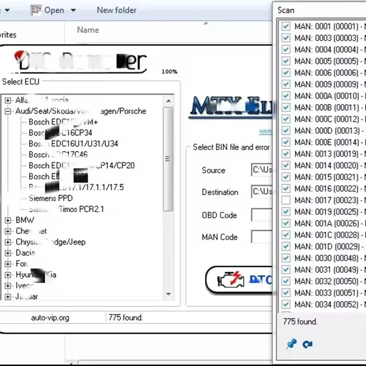Viewport: 366px width, 366px height.
Task: Click the refresh arrow icon in the Scan panel
Action: pyautogui.click(x=307, y=344)
